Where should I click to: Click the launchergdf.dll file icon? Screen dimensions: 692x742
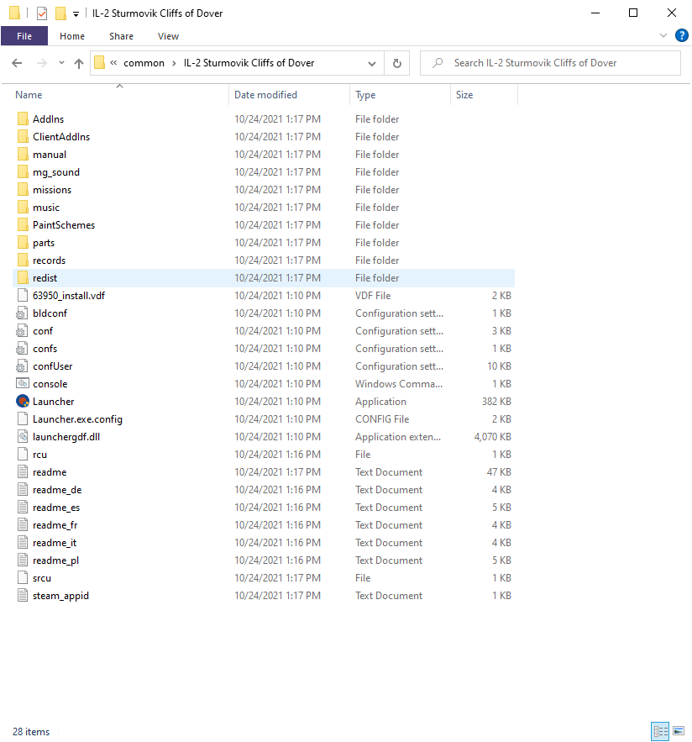23,436
